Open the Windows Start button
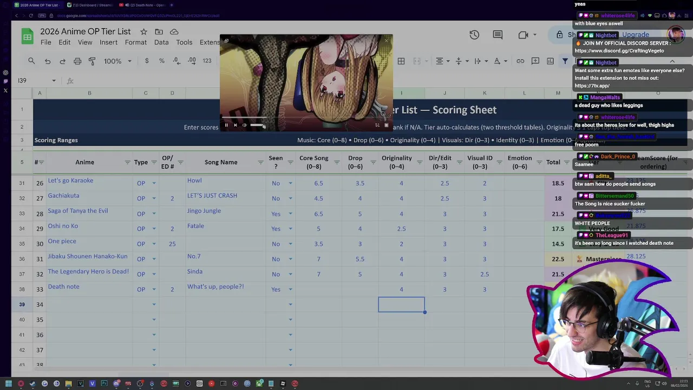Screen dimensions: 693x390 pos(8,383)
